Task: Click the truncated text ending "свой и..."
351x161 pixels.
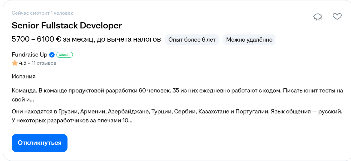Action: [x=23, y=100]
